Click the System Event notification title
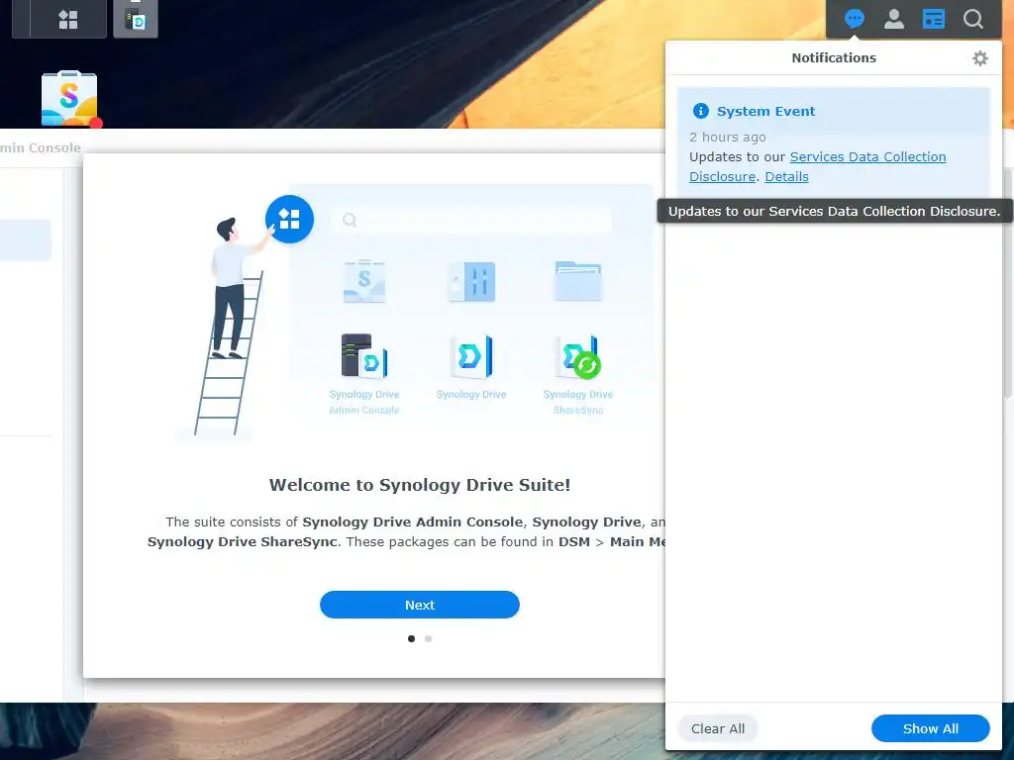Image resolution: width=1014 pixels, height=760 pixels. tap(765, 111)
